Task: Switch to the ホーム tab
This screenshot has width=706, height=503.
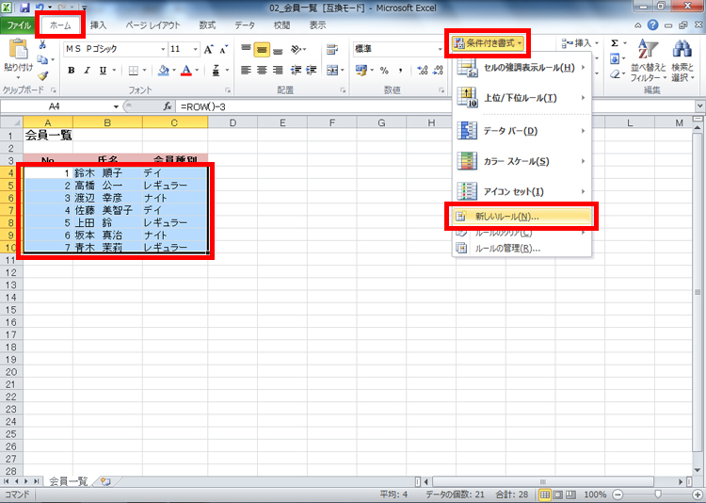Action: (60, 25)
